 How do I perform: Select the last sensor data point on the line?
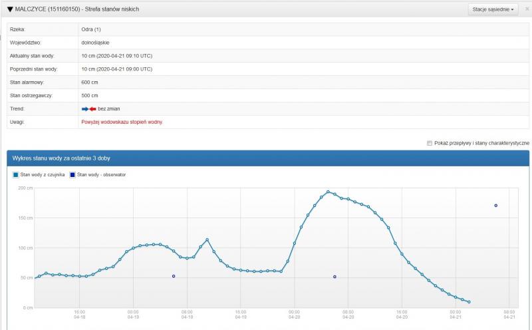point(469,302)
